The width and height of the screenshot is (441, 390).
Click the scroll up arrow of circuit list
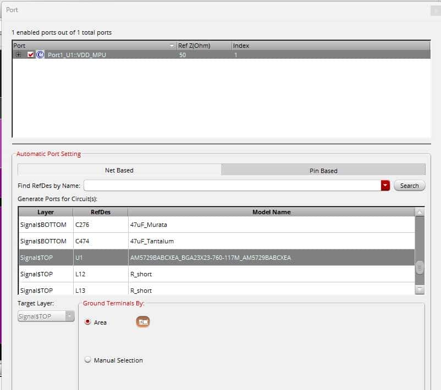[x=420, y=213]
